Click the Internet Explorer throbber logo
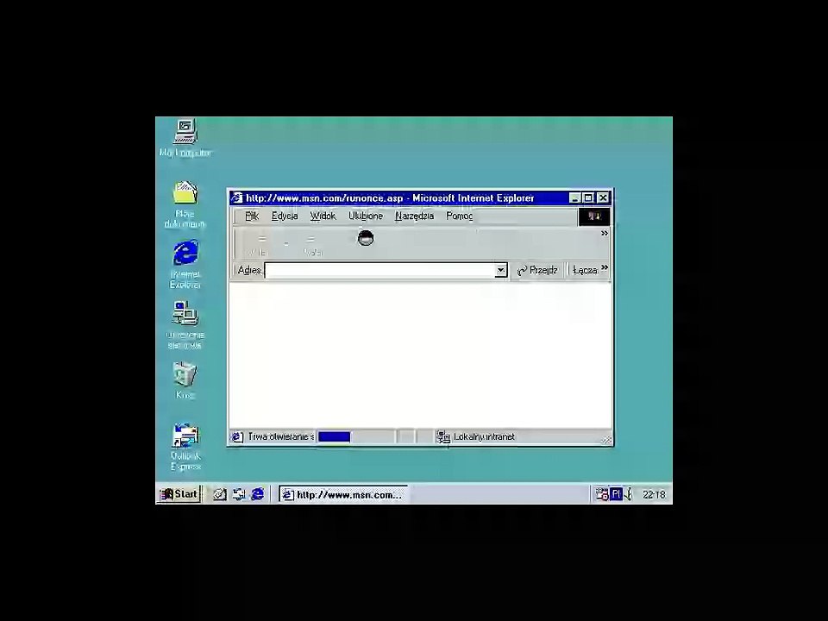The image size is (828, 621). (x=594, y=216)
